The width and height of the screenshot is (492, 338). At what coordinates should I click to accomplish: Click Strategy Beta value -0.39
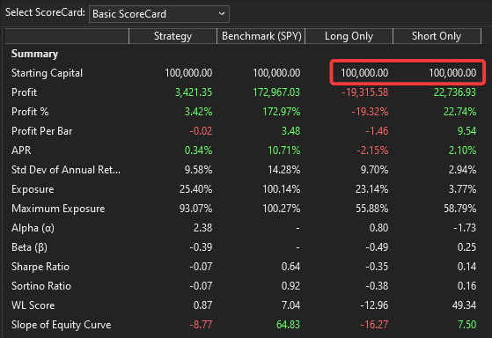point(202,247)
